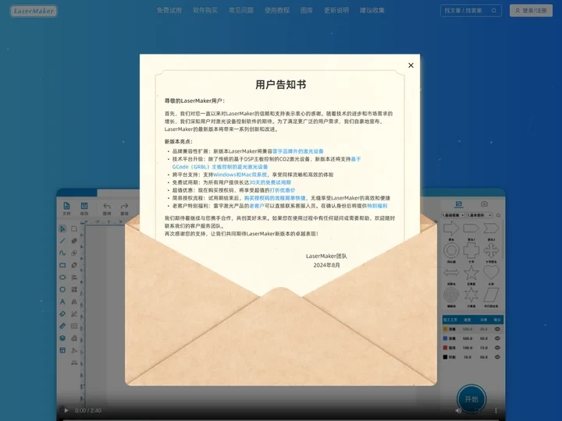
Task: Select the polygon tool
Action: (x=62, y=289)
